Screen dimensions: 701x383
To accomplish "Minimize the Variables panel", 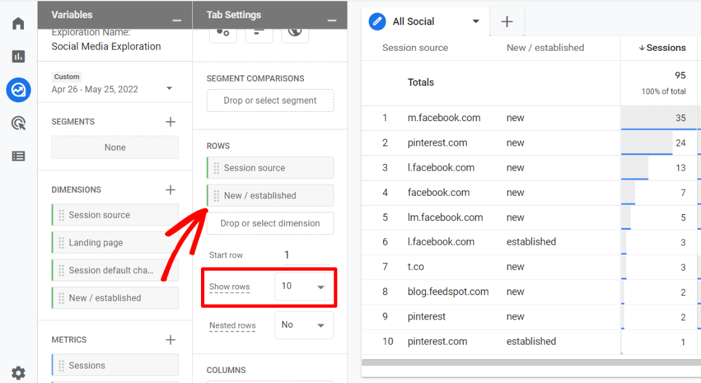I will pyautogui.click(x=177, y=21).
